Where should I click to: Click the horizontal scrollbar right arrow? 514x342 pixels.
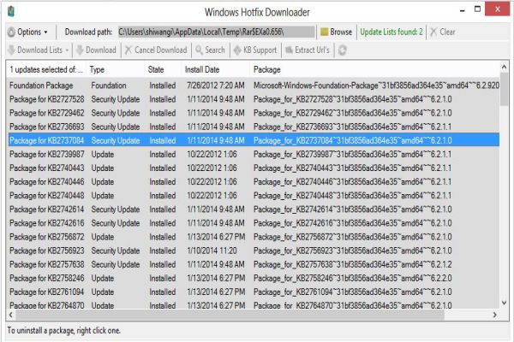pos(494,315)
